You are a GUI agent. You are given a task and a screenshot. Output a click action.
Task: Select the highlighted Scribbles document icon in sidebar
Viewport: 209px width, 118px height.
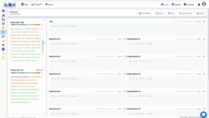3,32
